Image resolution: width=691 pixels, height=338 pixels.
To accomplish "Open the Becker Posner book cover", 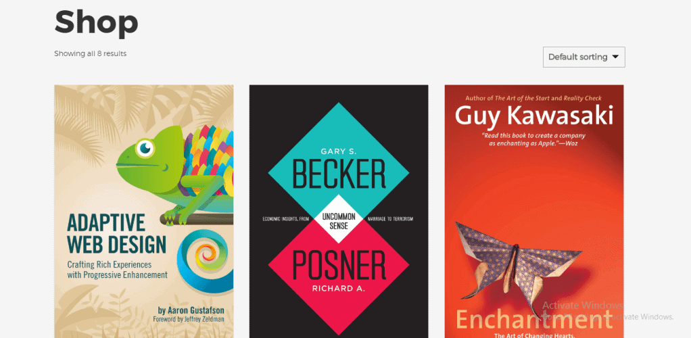I will (339, 212).
